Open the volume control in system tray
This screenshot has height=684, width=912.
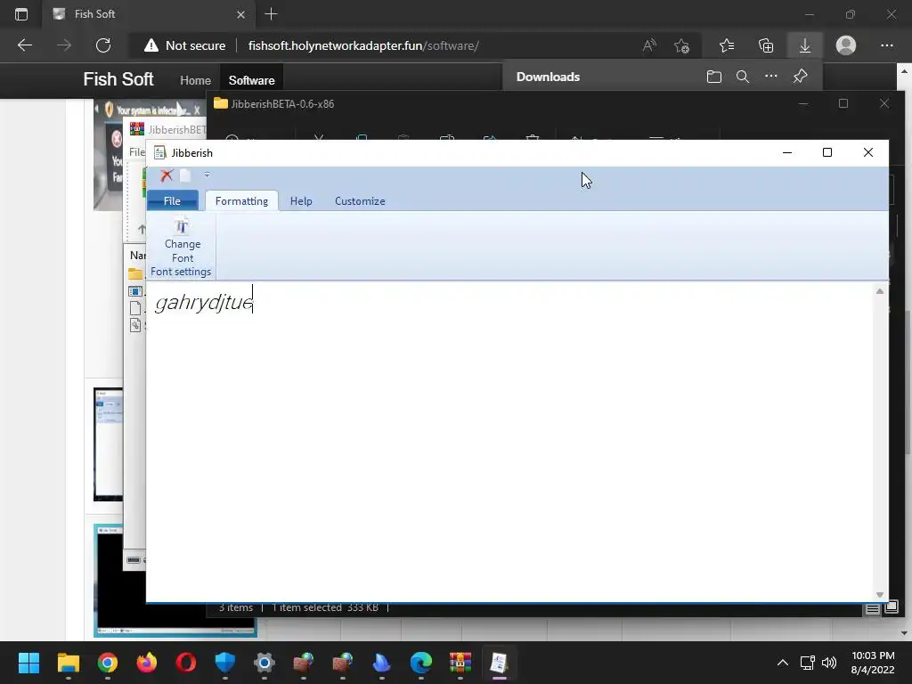(x=829, y=663)
